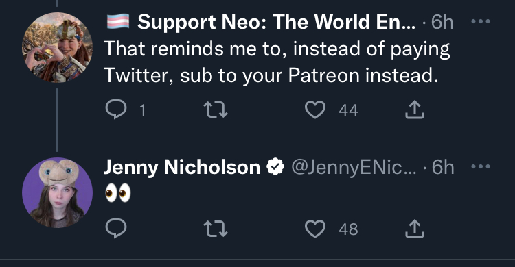The height and width of the screenshot is (267, 515).
Task: Reply to the Support Neo tweet
Action: pyautogui.click(x=116, y=110)
